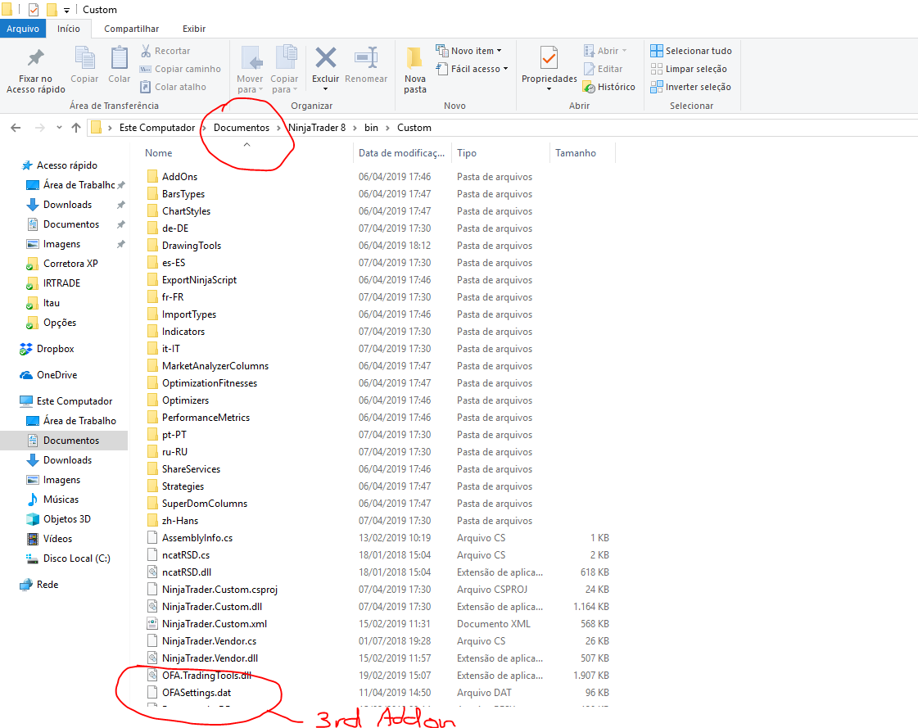
Task: Click Colar atalho in the ribbon
Action: (x=174, y=87)
